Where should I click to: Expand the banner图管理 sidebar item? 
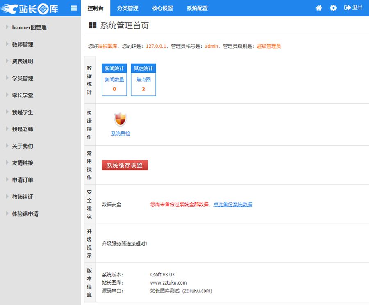(x=29, y=27)
